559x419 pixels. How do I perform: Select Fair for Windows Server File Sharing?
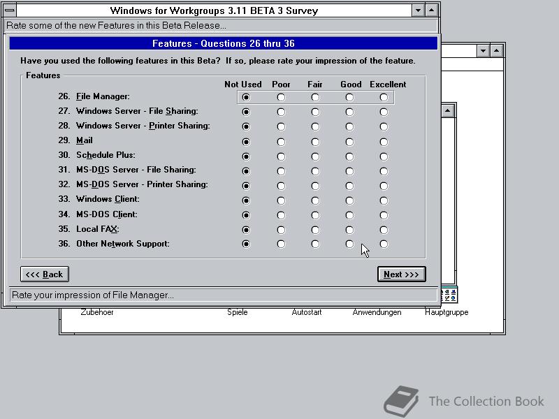coord(315,112)
